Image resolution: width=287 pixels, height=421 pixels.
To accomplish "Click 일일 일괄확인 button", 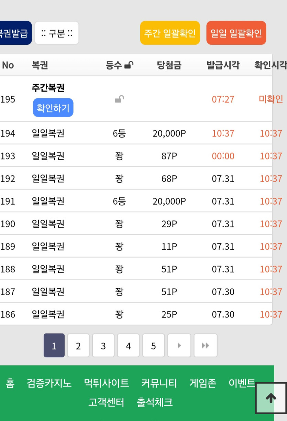I will tap(236, 33).
